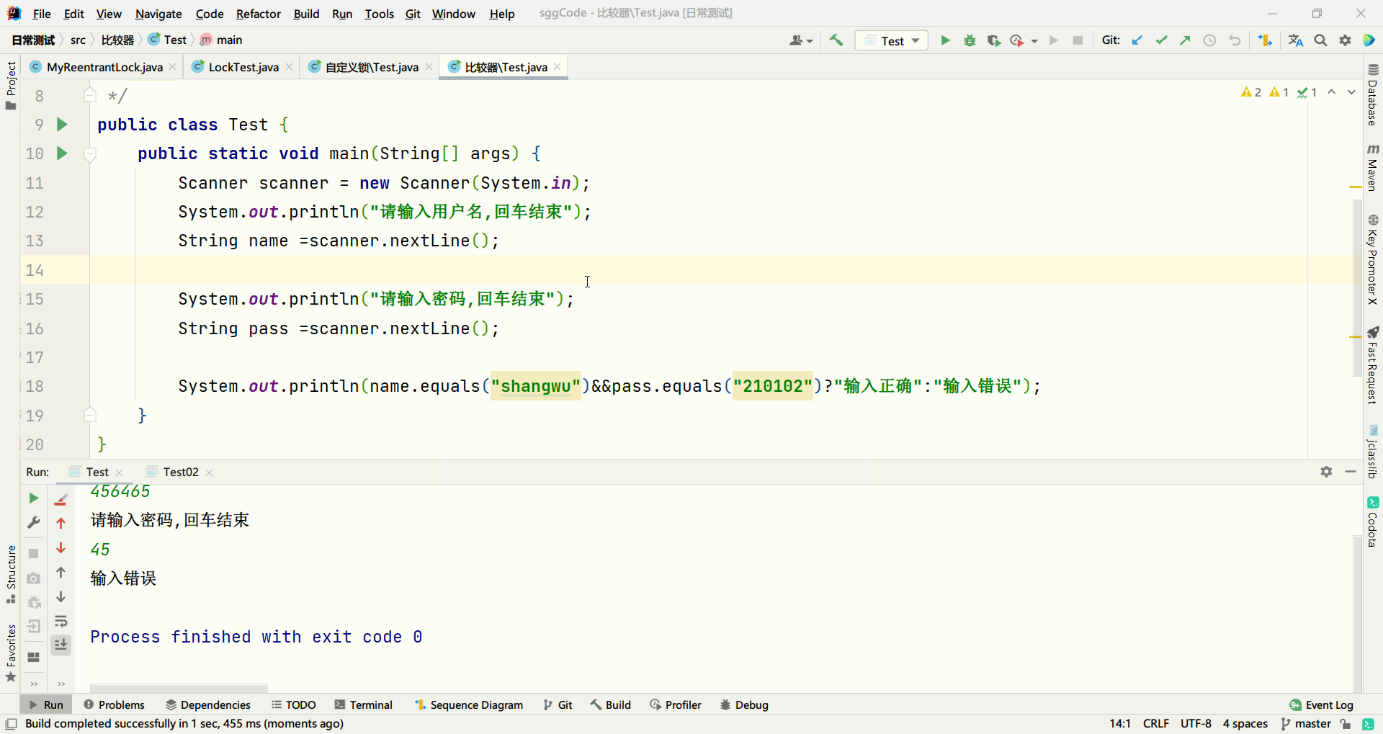Push commits with the Git up-arrow
1383x734 pixels.
coord(1185,40)
